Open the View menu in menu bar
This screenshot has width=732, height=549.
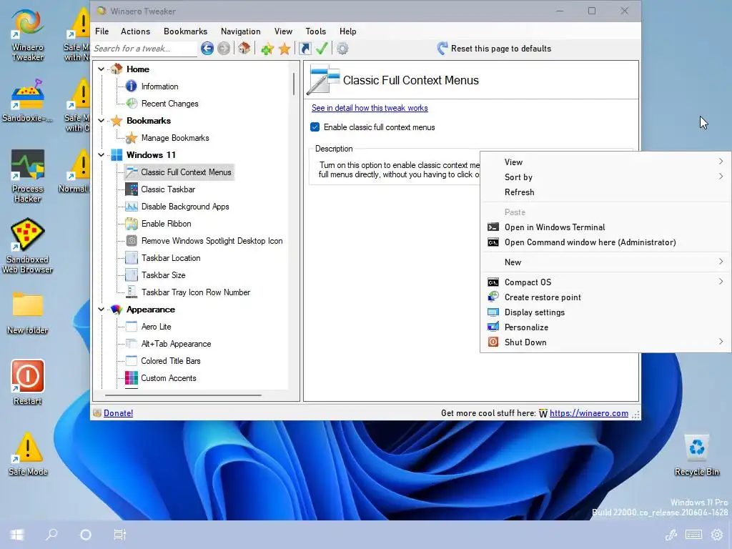[x=283, y=31]
